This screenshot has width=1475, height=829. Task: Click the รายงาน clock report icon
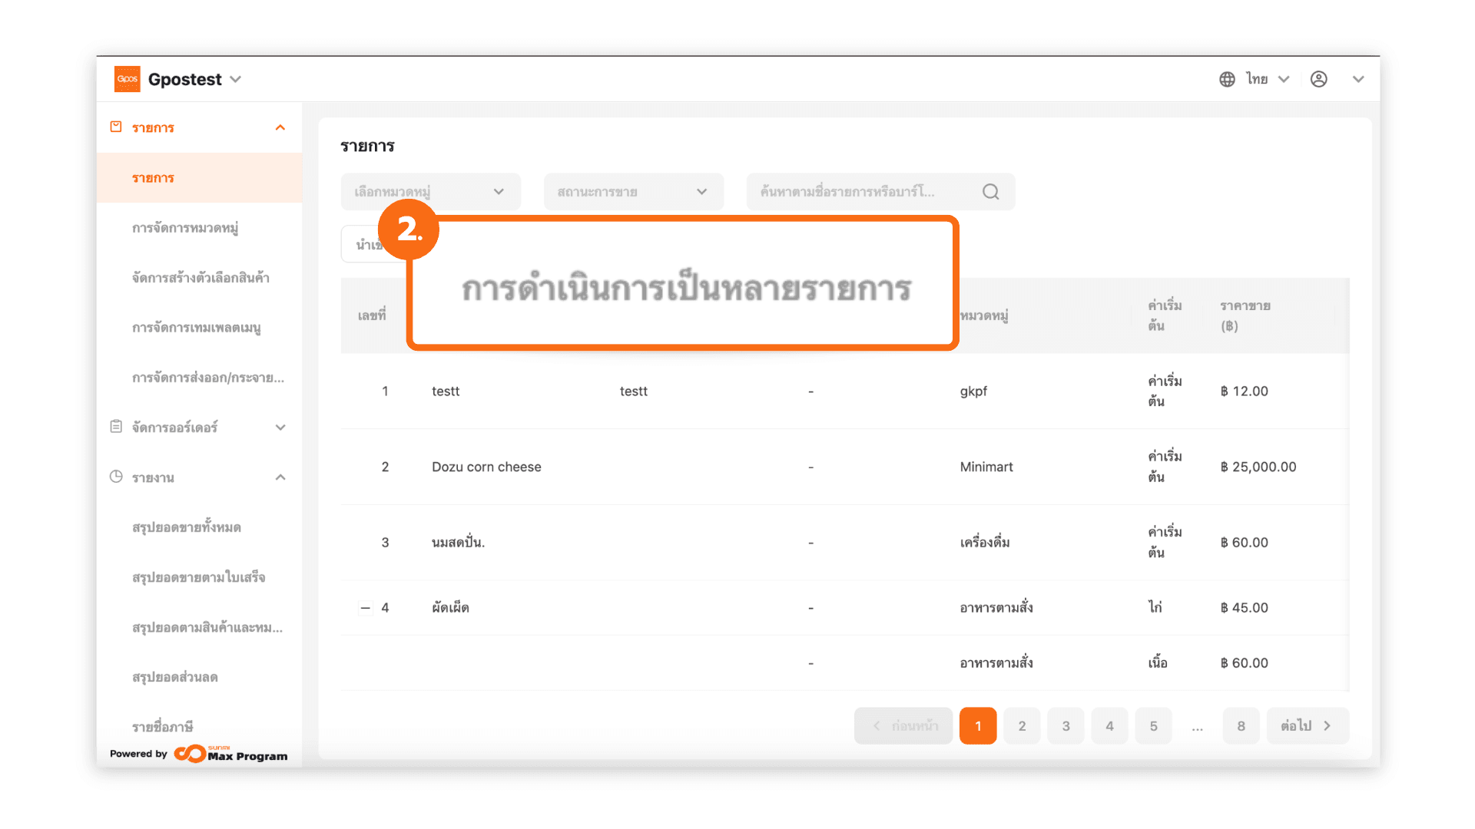[x=116, y=477]
